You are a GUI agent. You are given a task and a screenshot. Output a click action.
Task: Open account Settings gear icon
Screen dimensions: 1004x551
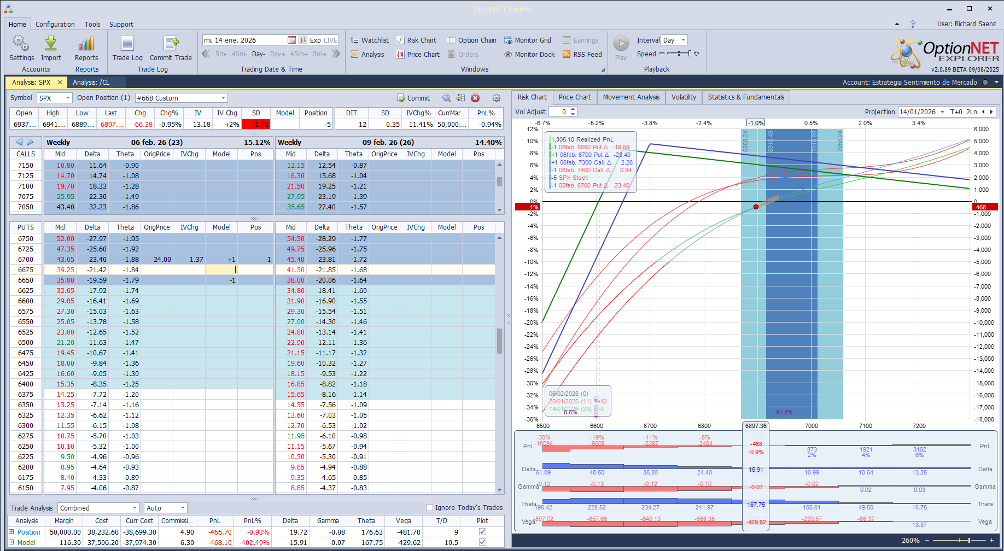click(21, 44)
